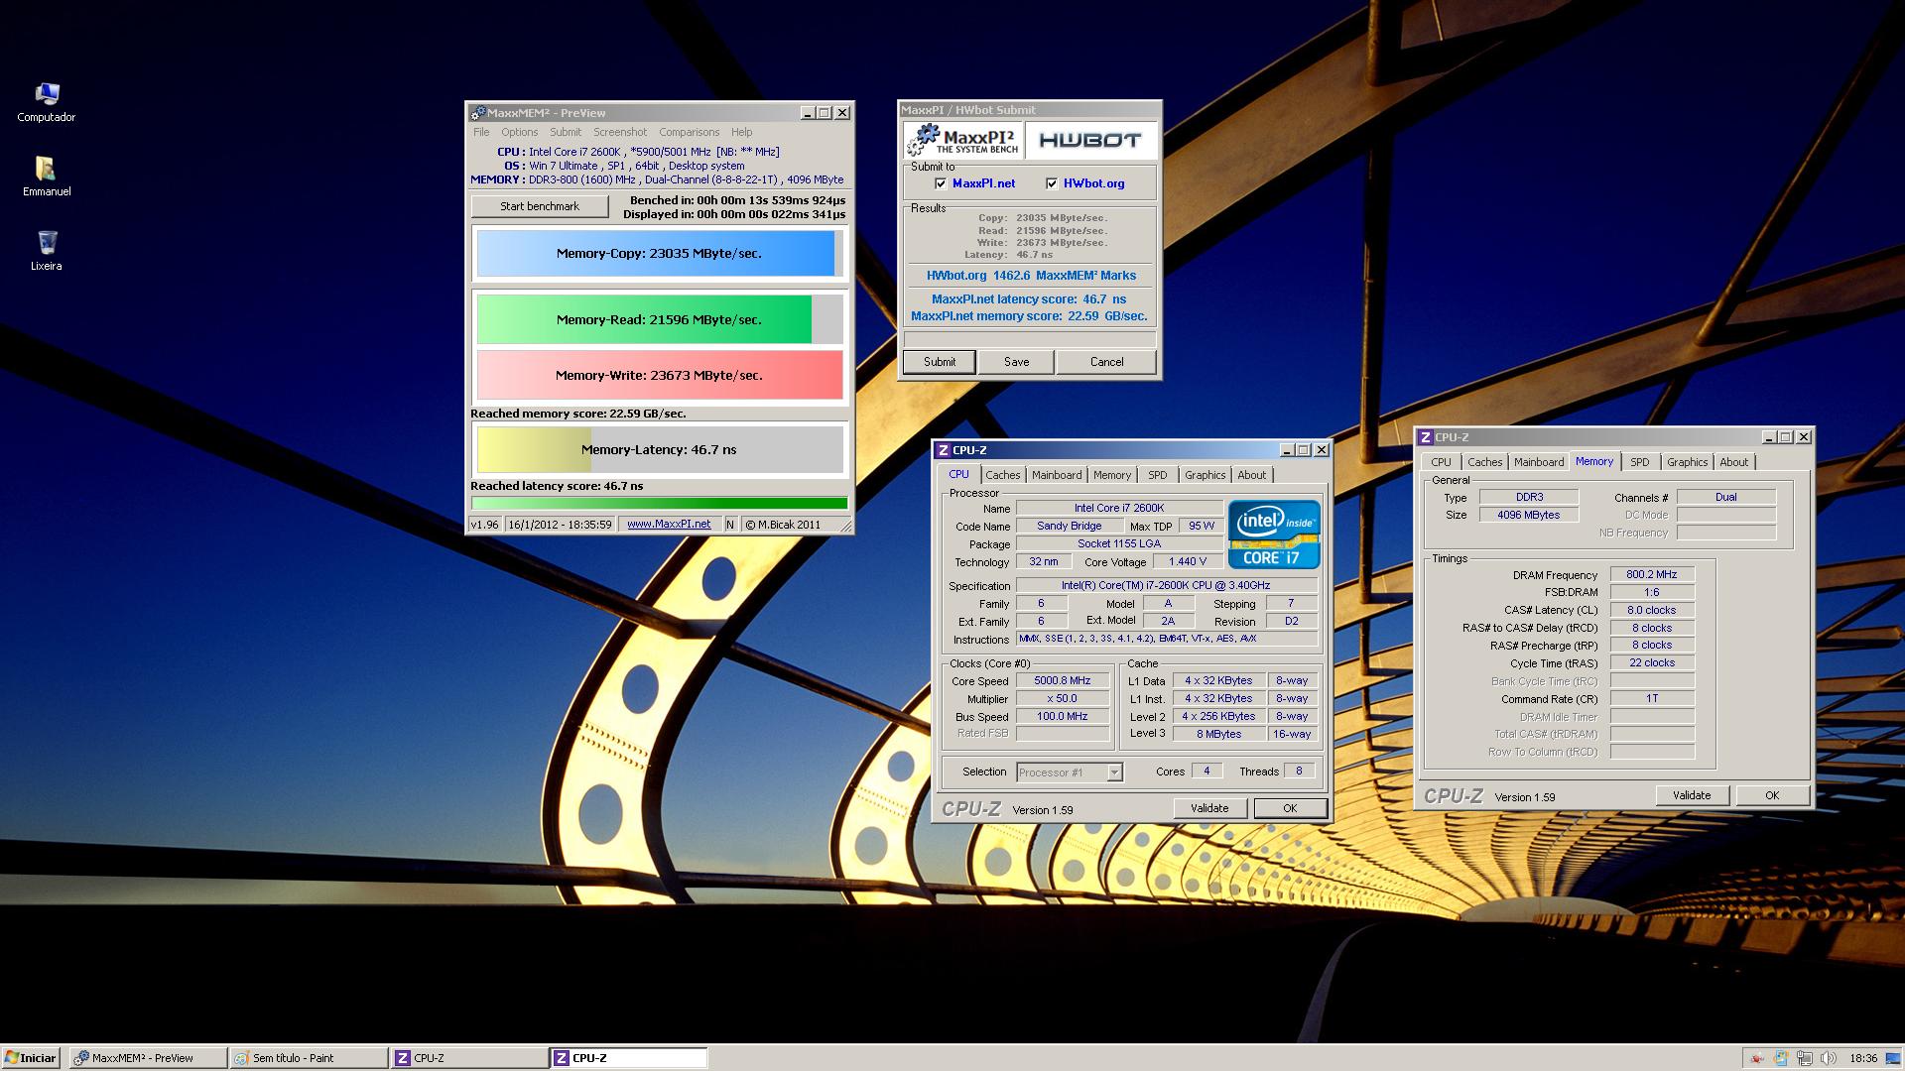The height and width of the screenshot is (1071, 1905).
Task: Click the Memory-Read result bar
Action: pos(660,319)
